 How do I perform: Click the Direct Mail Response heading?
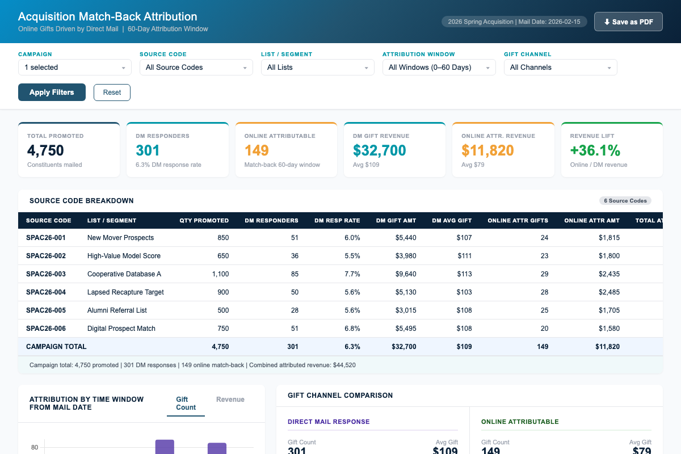[x=329, y=422]
